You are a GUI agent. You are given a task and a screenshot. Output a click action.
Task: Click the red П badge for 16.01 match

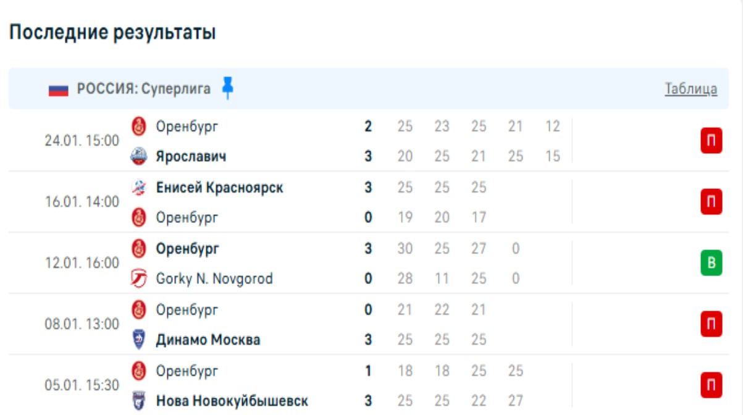[711, 202]
